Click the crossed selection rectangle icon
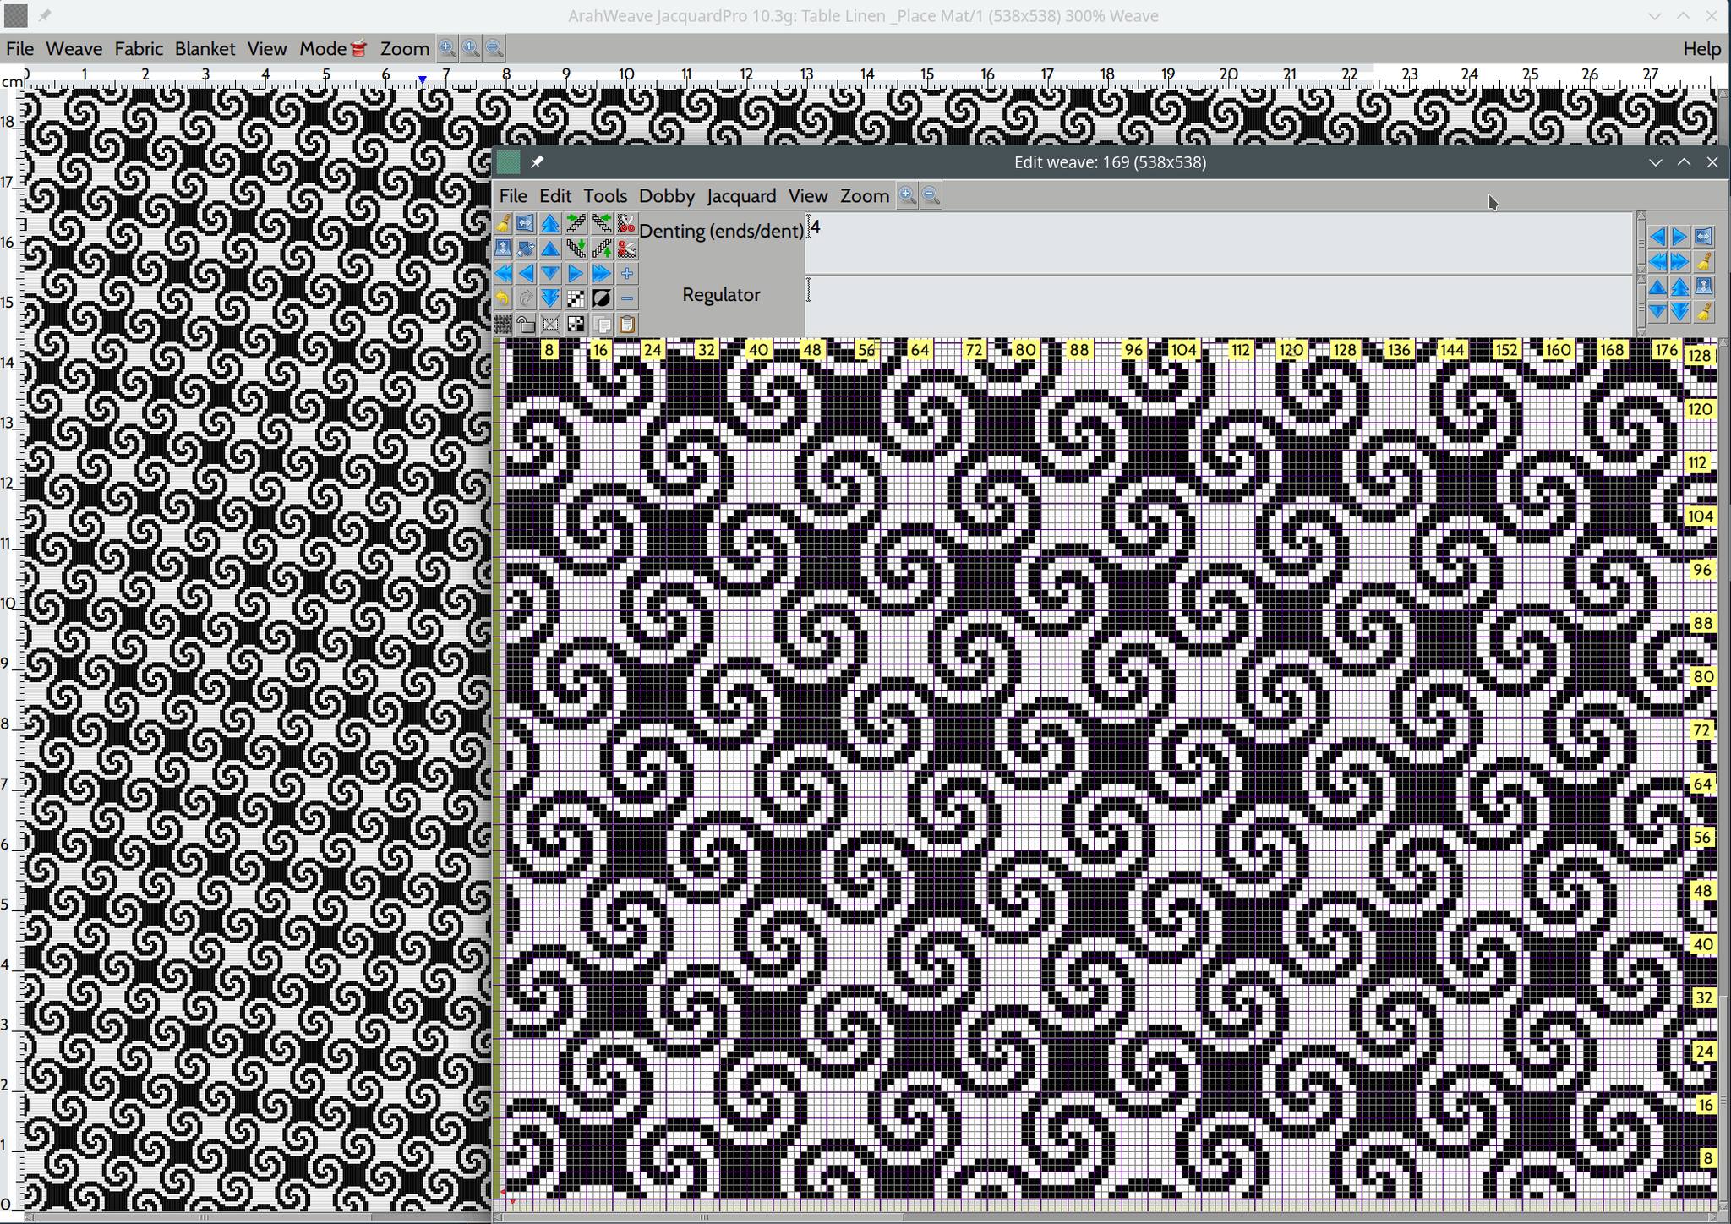This screenshot has width=1731, height=1224. (x=550, y=324)
